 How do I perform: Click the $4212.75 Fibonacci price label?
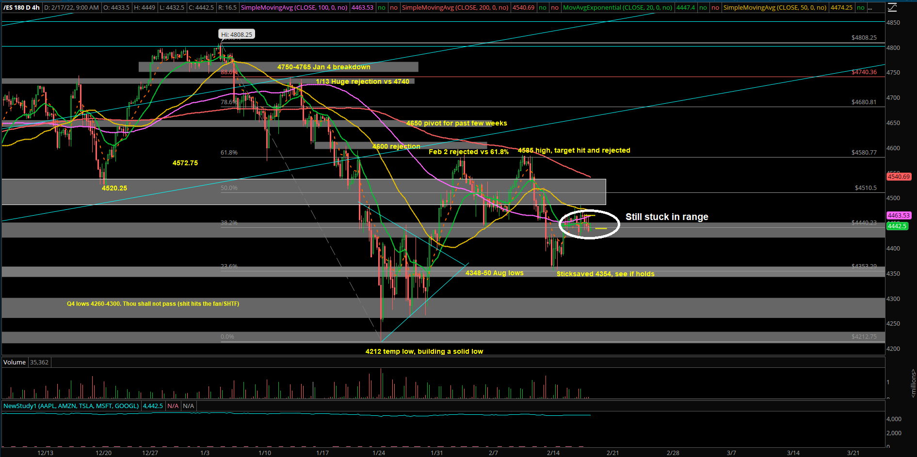point(864,336)
